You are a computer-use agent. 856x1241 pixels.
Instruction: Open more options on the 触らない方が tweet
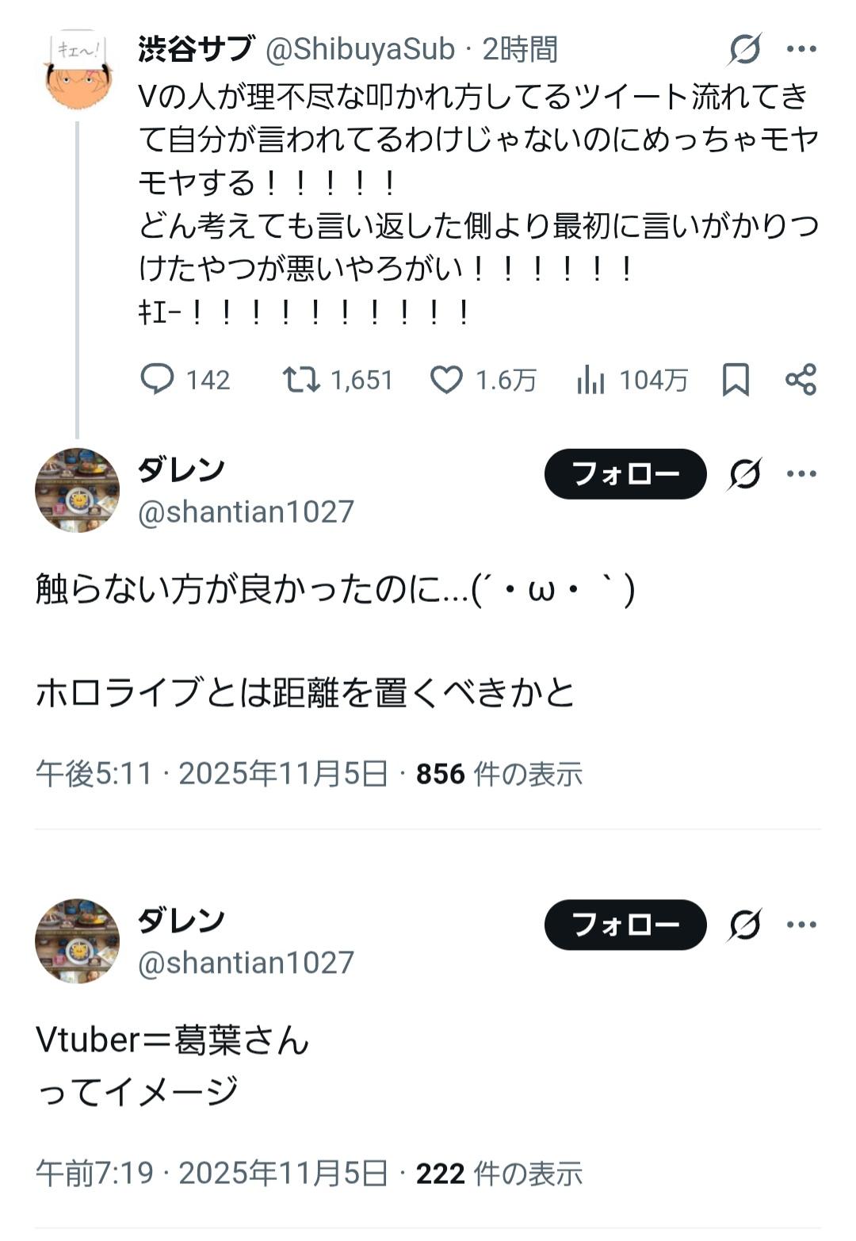[801, 474]
